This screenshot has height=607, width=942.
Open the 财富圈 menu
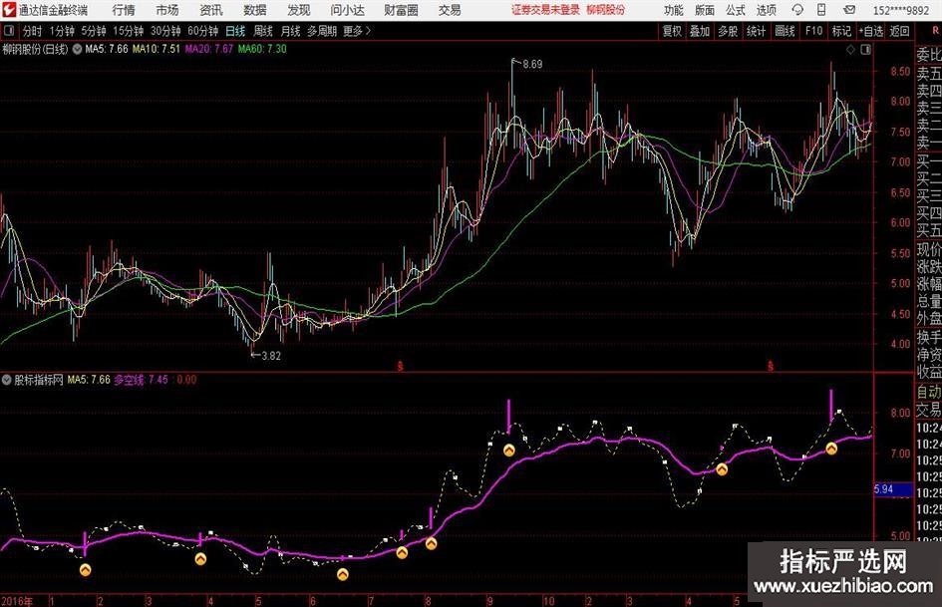coord(401,10)
